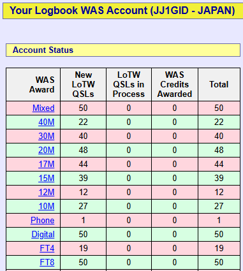Open the 15M award link

tap(47, 178)
